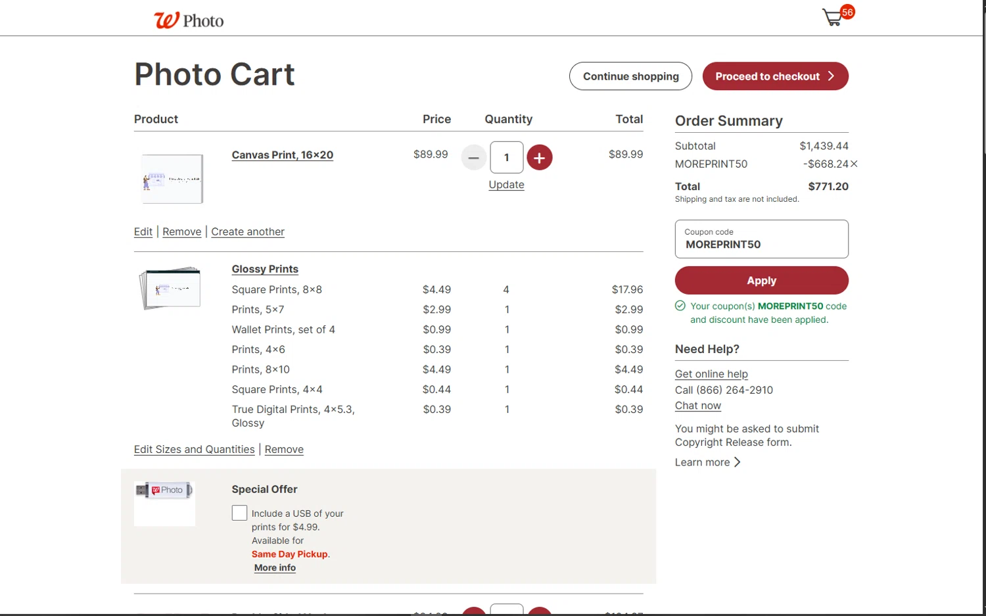Screen dimensions: 986x616
Task: Open the Canvas Print, 16×20 product link
Action: pos(282,155)
